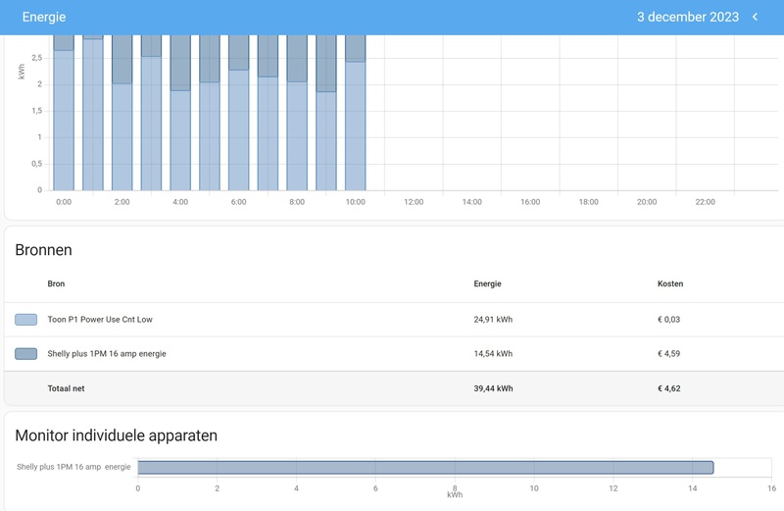This screenshot has height=511, width=784.
Task: Select the Toon P1 Power Use Cnt Low source
Action: [x=100, y=320]
